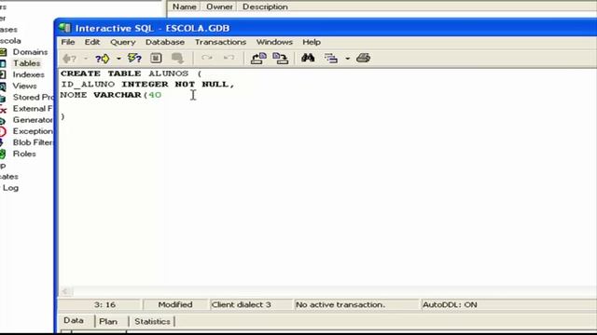Click the Previous Query toolbar icon
This screenshot has height=335, width=597.
tap(69, 58)
